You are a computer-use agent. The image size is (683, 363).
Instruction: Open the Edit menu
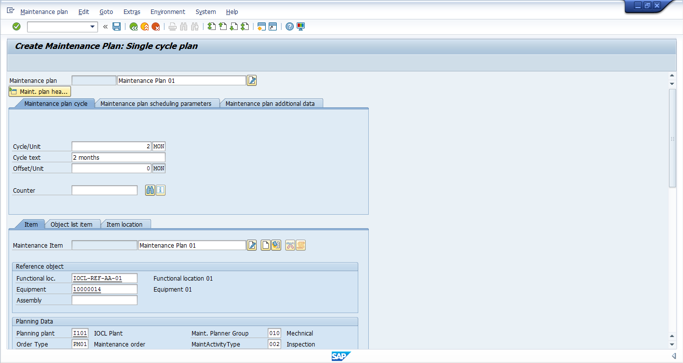(84, 11)
